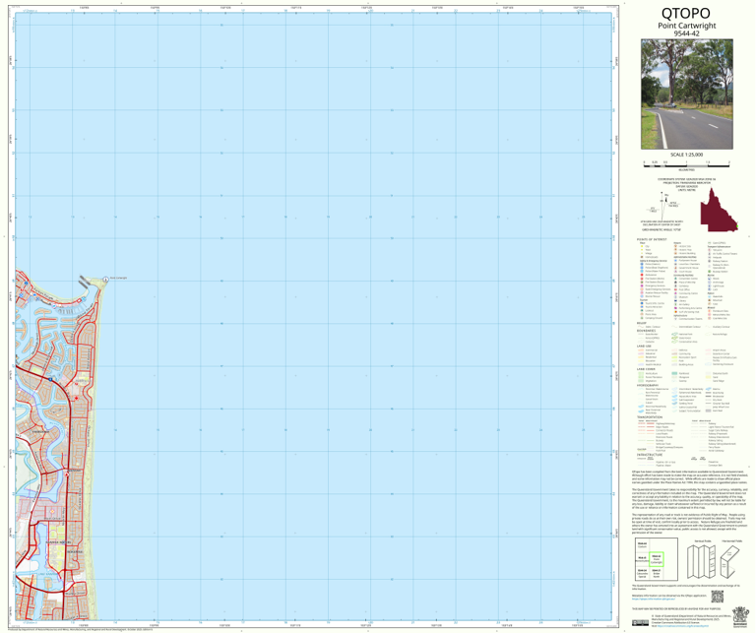
Task: Click the magnetic declination north diagram
Action: click(x=663, y=206)
